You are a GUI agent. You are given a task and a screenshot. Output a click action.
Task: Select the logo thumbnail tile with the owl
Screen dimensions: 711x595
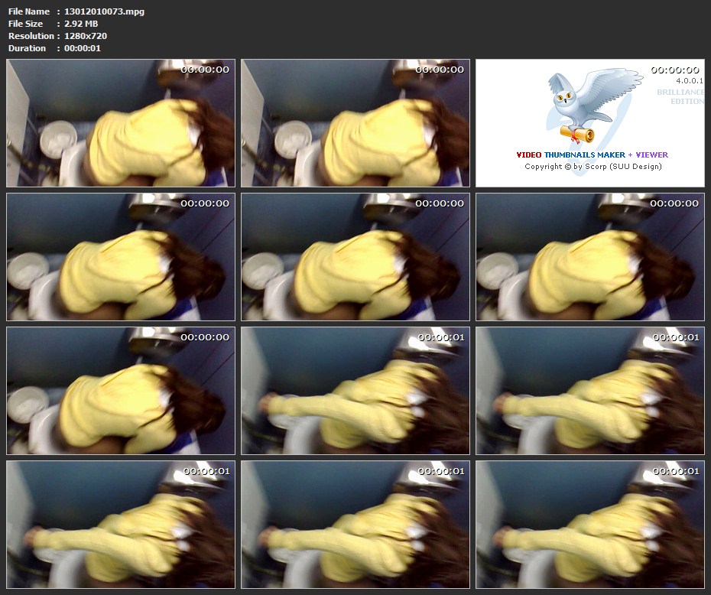(x=589, y=123)
